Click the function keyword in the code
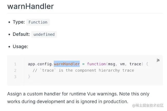This screenshot has height=111, width=167. [96, 64]
